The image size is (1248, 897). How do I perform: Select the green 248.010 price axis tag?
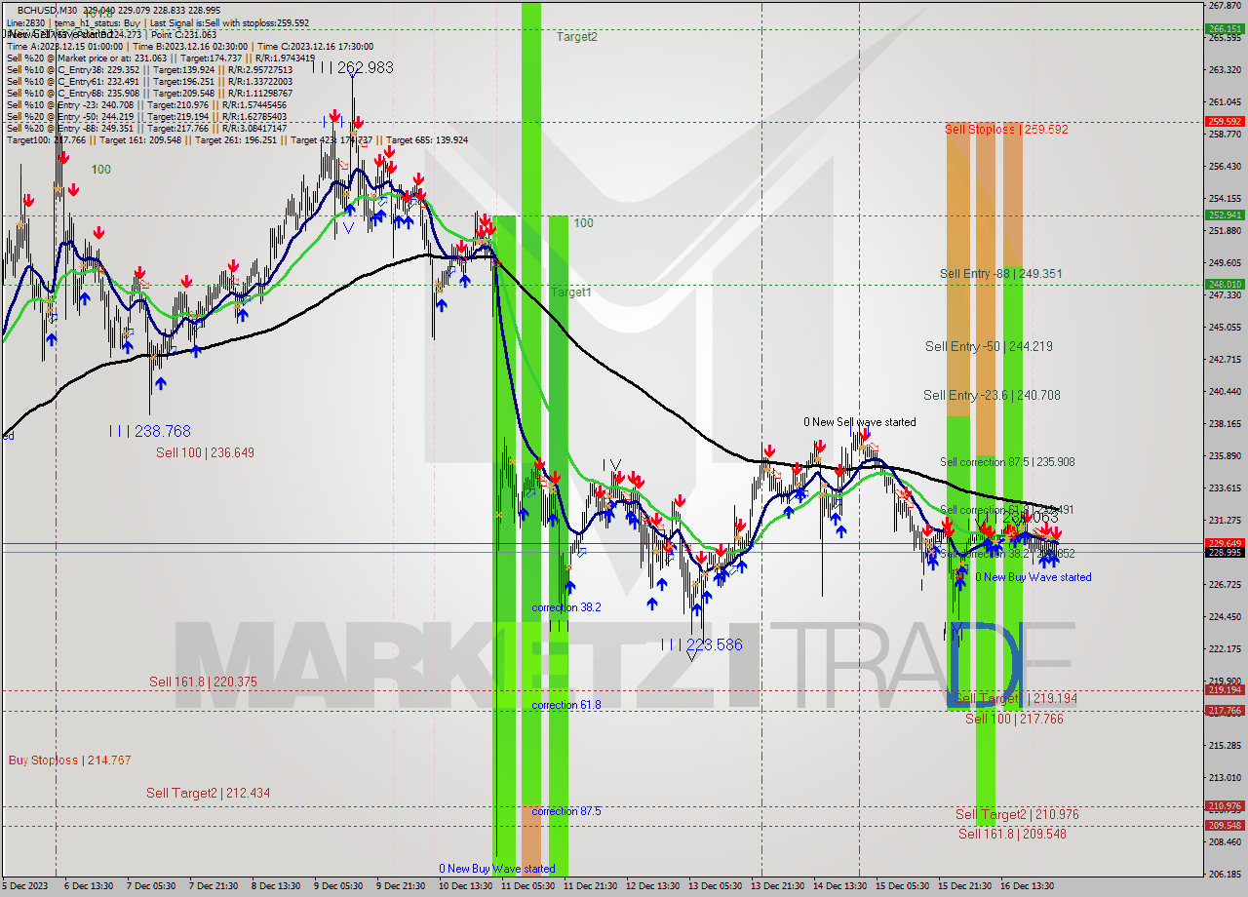tap(1225, 285)
